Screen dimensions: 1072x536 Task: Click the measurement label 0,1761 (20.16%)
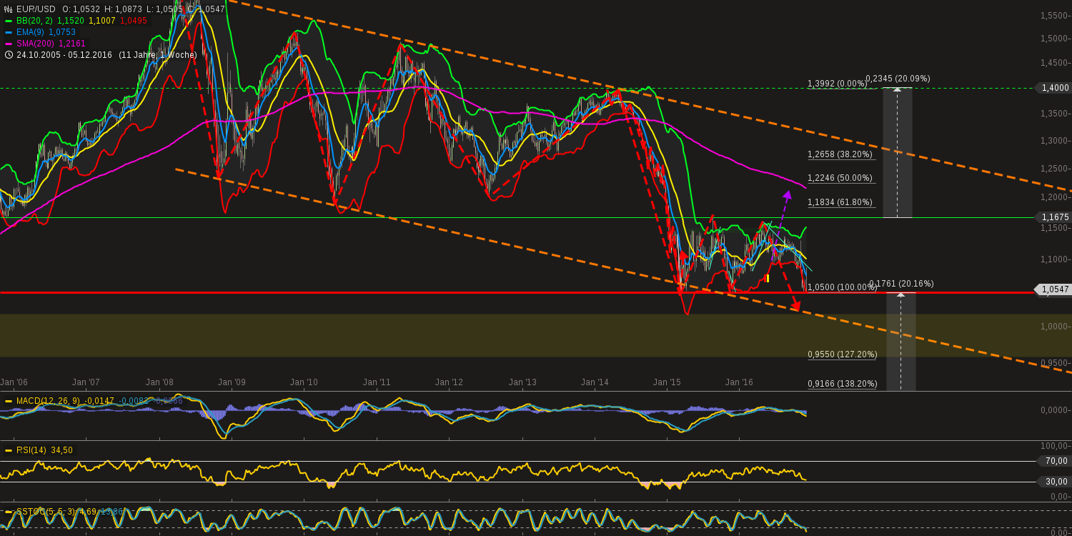click(901, 284)
